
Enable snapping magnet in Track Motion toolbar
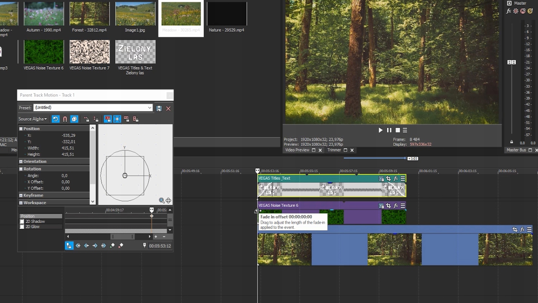tap(65, 119)
